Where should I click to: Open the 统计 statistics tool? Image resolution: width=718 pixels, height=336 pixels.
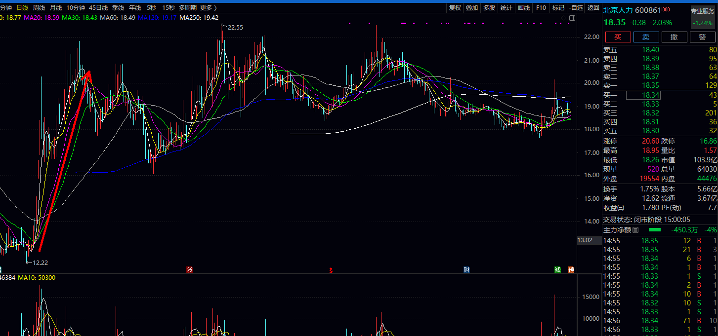coord(507,8)
